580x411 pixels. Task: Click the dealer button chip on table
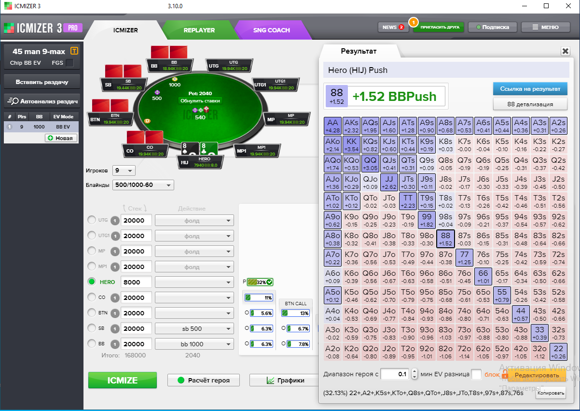(147, 120)
